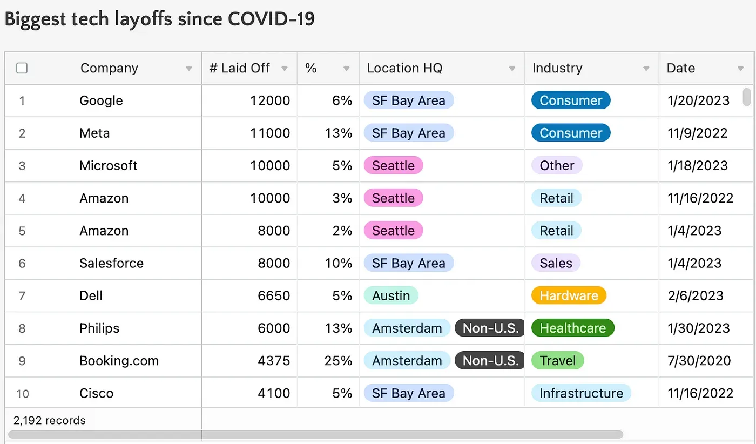The image size is (756, 444).
Task: Click the Company column header label
Action: coord(109,68)
